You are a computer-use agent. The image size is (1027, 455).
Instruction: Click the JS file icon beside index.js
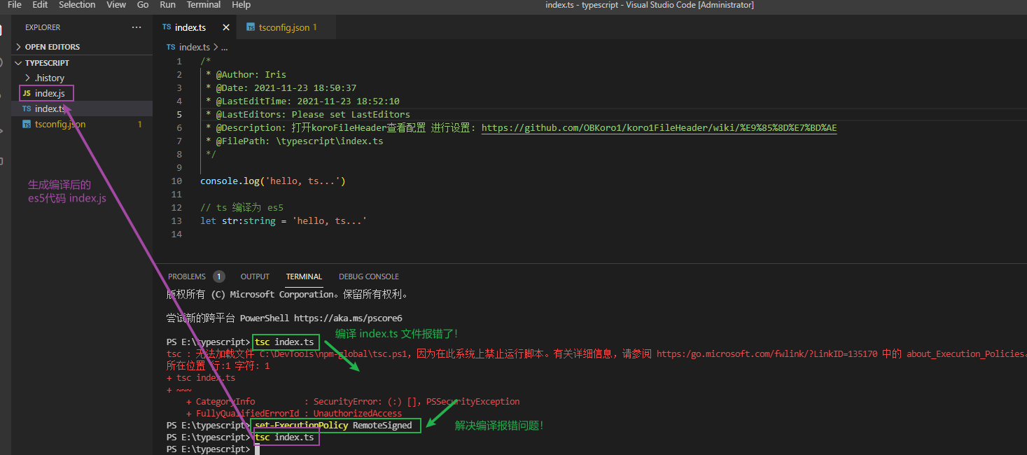tap(27, 93)
